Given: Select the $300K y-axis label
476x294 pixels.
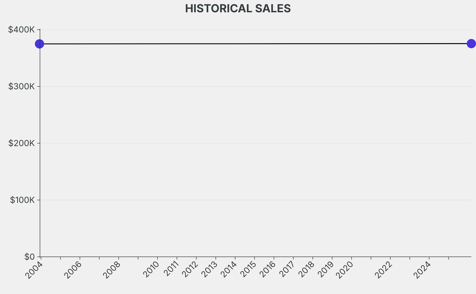Looking at the screenshot, I should (21, 87).
